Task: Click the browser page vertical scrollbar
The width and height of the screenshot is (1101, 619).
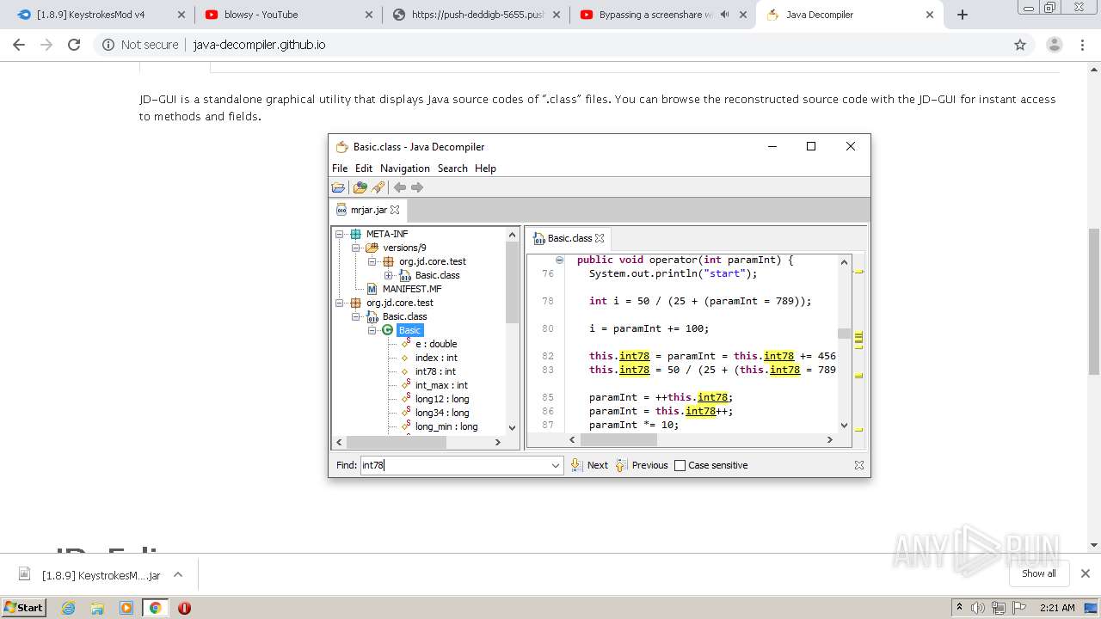Action: (1094, 301)
